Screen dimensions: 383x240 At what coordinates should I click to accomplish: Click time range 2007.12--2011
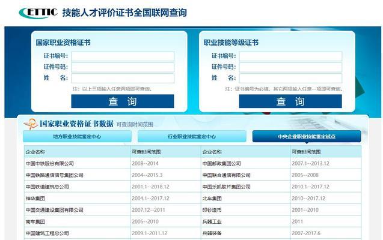(x=149, y=210)
